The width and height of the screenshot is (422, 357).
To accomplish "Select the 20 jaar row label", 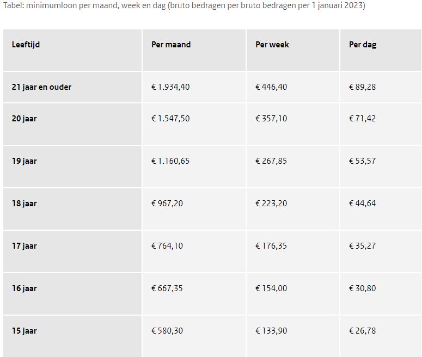I will (24, 119).
